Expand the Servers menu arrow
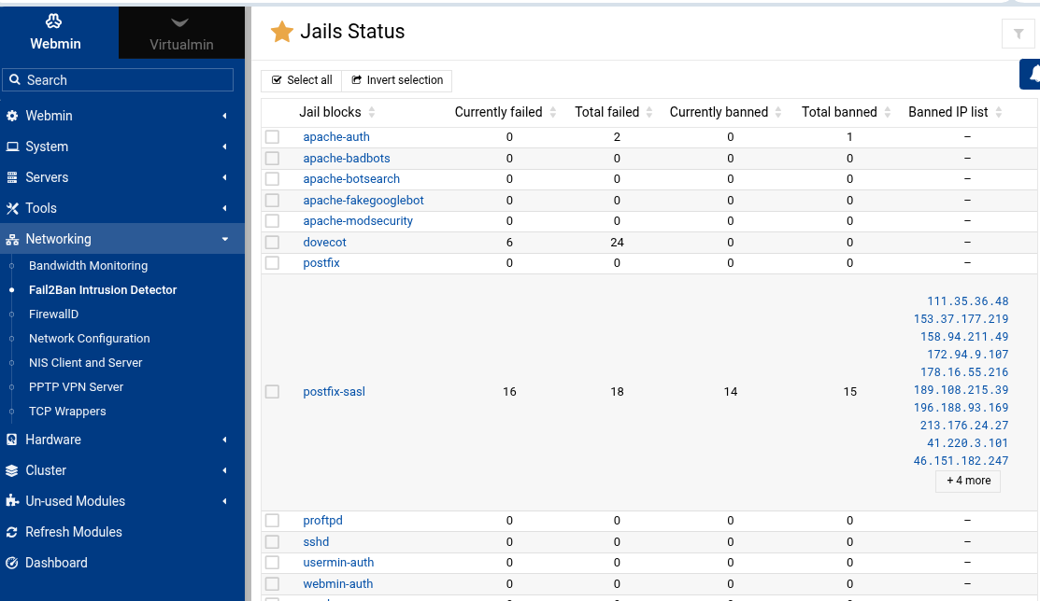This screenshot has height=601, width=1040. 225,177
